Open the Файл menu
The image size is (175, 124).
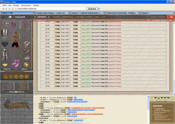tap(4, 5)
